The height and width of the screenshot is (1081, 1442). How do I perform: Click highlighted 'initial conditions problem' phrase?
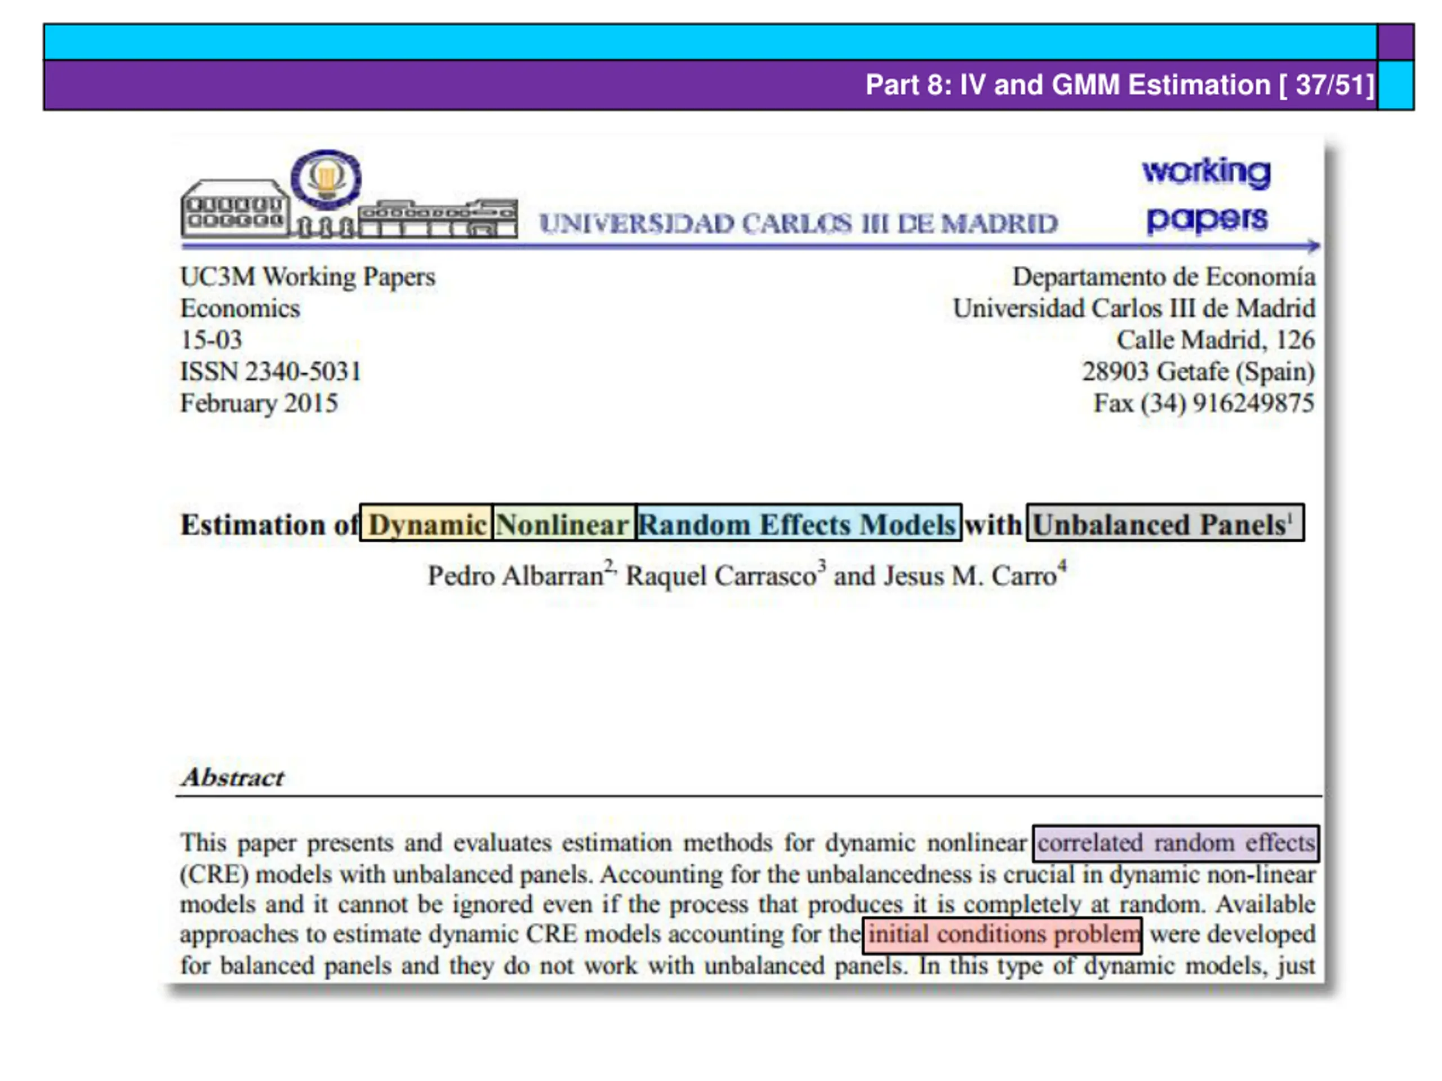tap(1003, 935)
